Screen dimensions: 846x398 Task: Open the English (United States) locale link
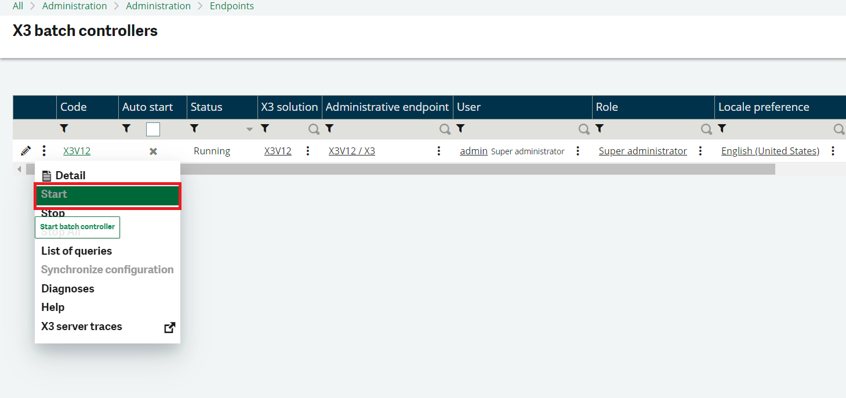770,150
